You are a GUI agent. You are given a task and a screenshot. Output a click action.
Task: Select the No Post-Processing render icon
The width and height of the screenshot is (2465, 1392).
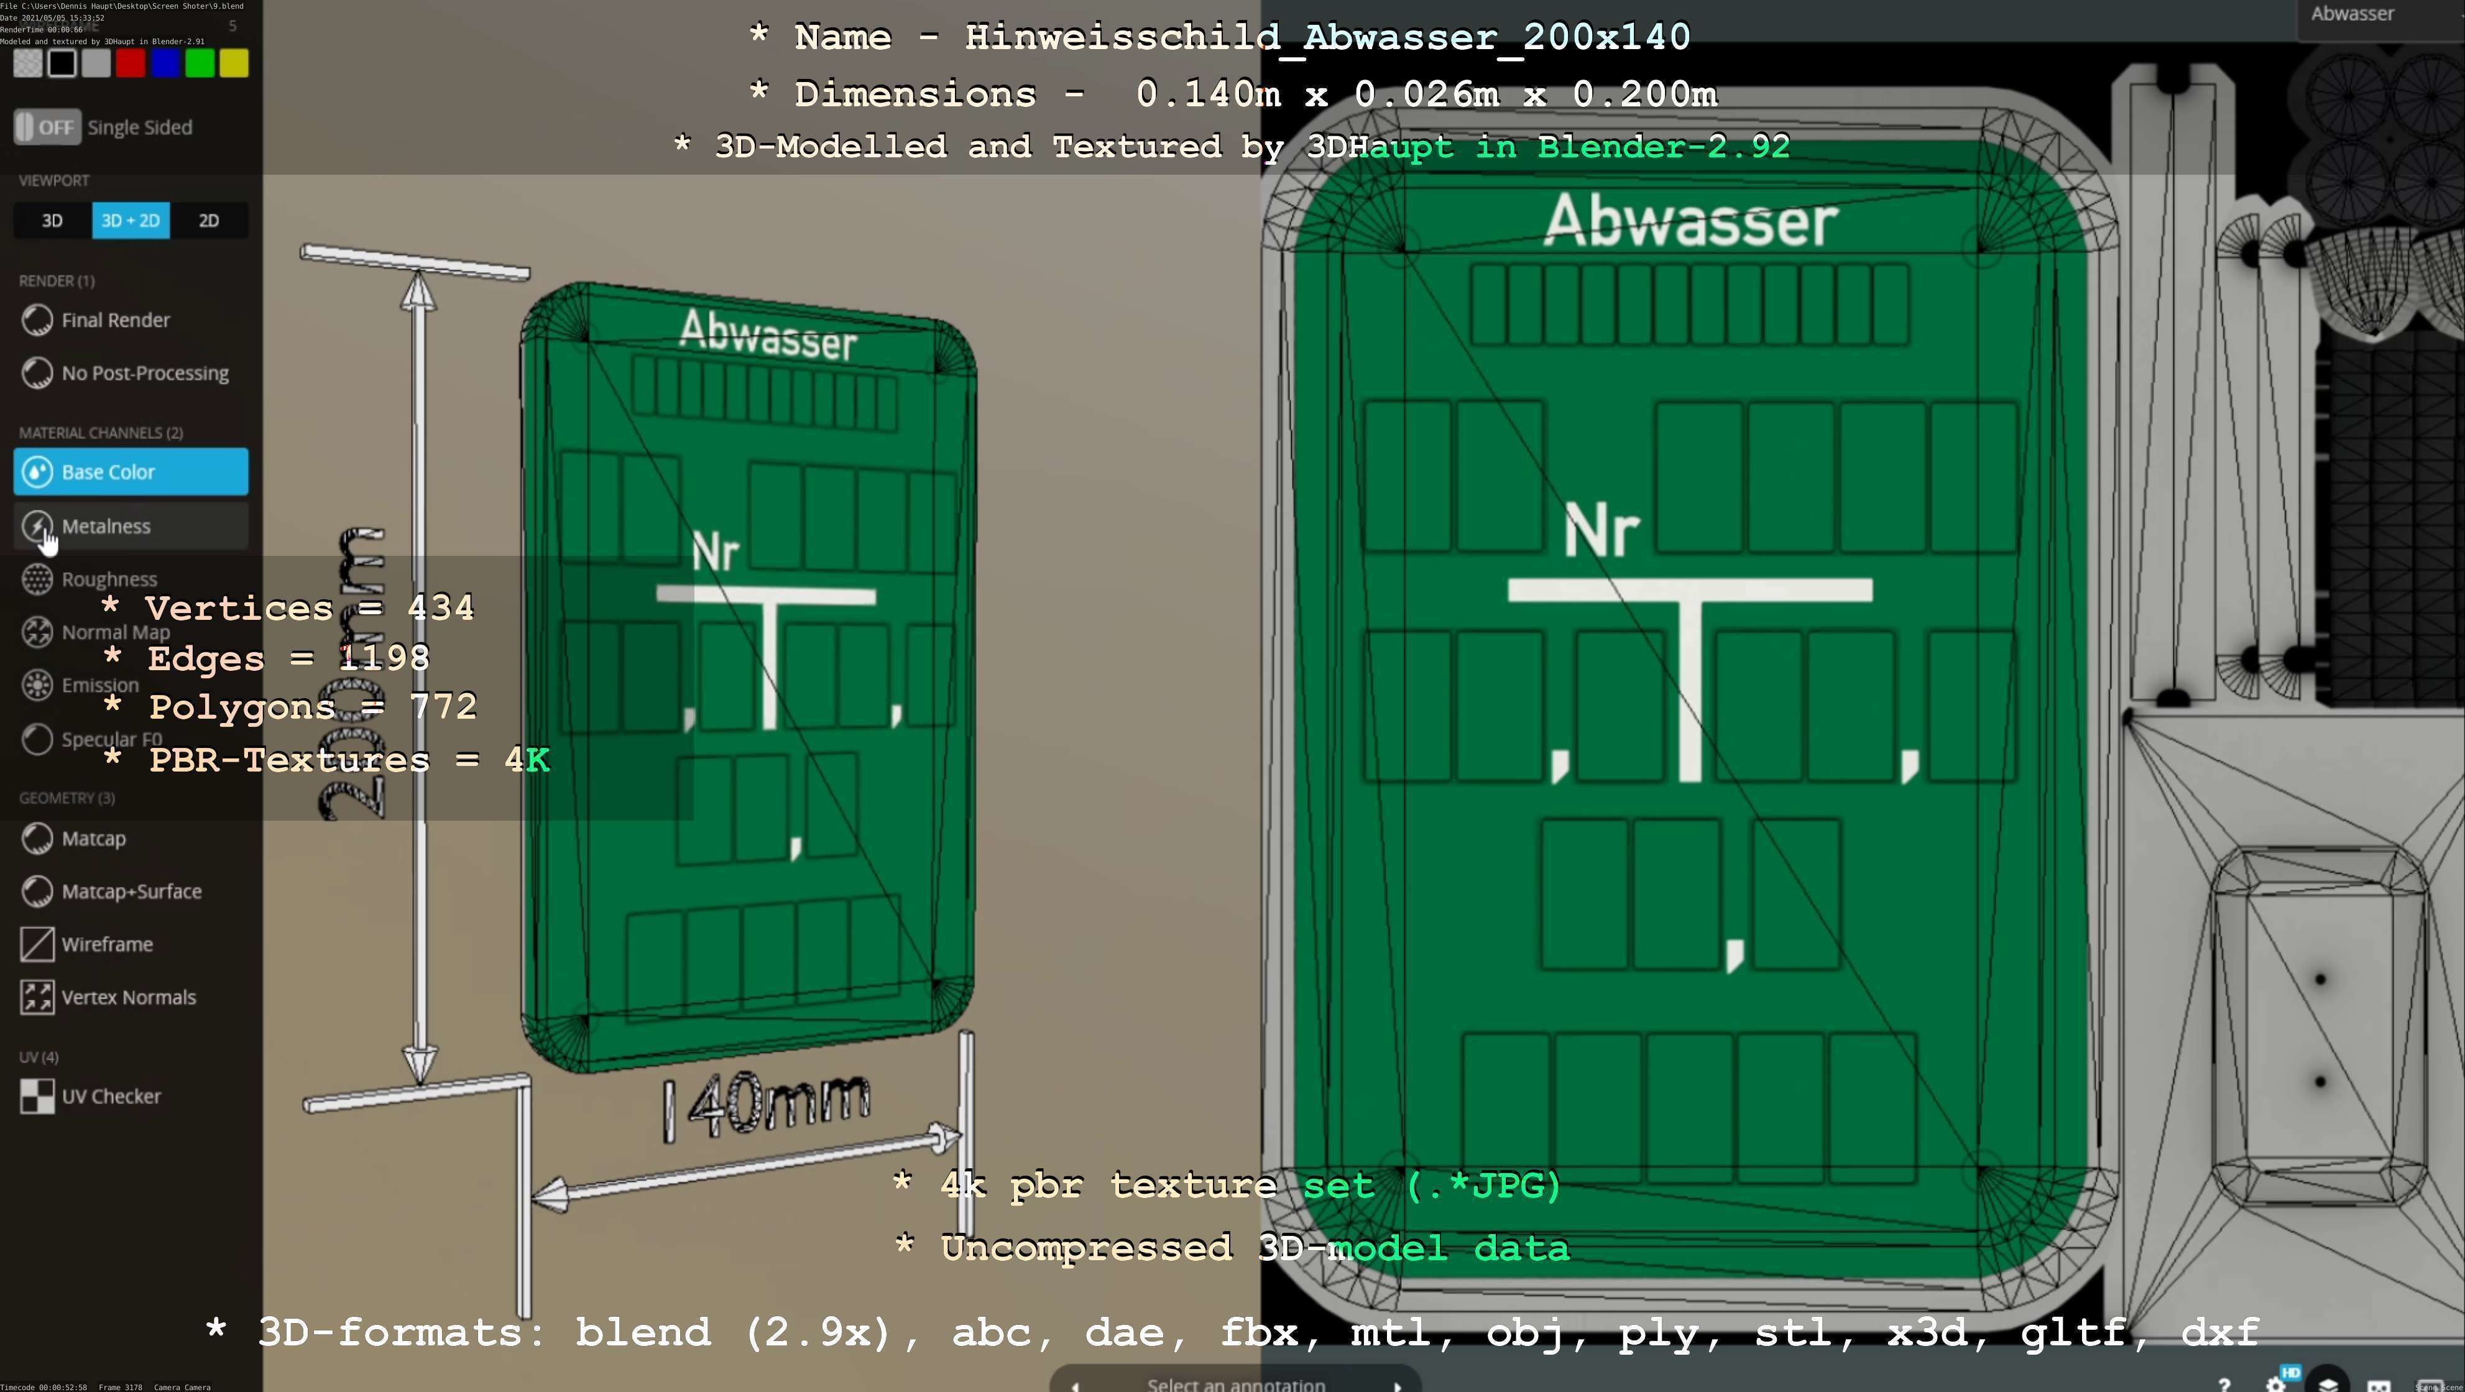point(37,373)
